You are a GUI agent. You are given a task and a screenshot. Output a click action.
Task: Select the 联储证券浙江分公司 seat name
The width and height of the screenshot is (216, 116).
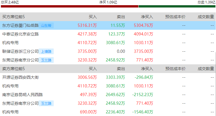(21, 51)
